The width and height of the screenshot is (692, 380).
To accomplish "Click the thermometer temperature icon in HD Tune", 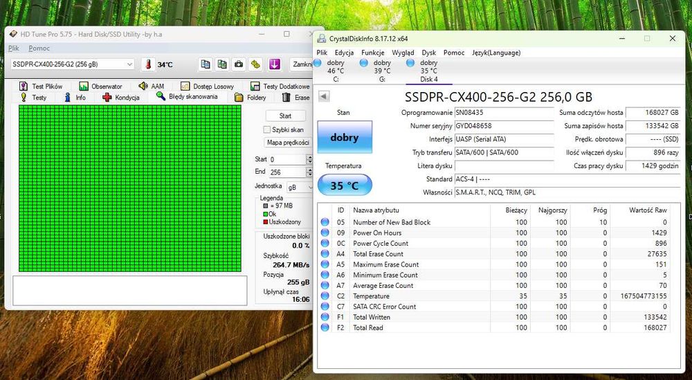I will 148,64.
